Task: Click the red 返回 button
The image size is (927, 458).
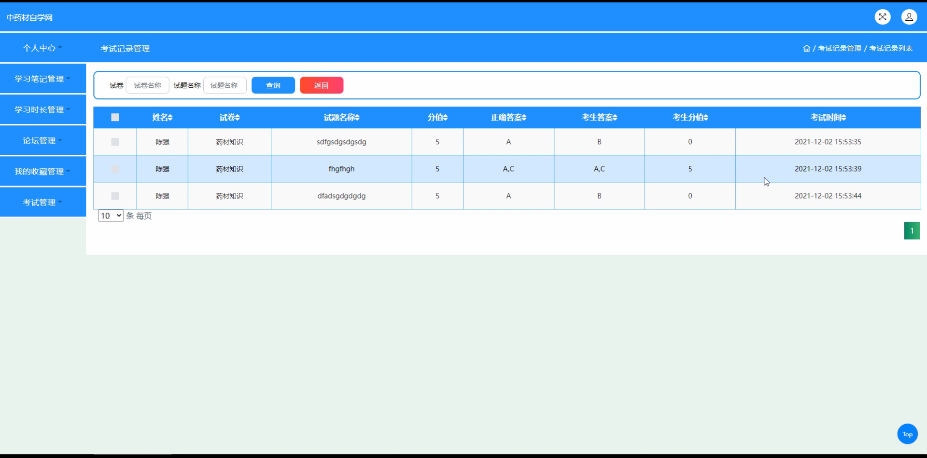Action: click(x=322, y=85)
